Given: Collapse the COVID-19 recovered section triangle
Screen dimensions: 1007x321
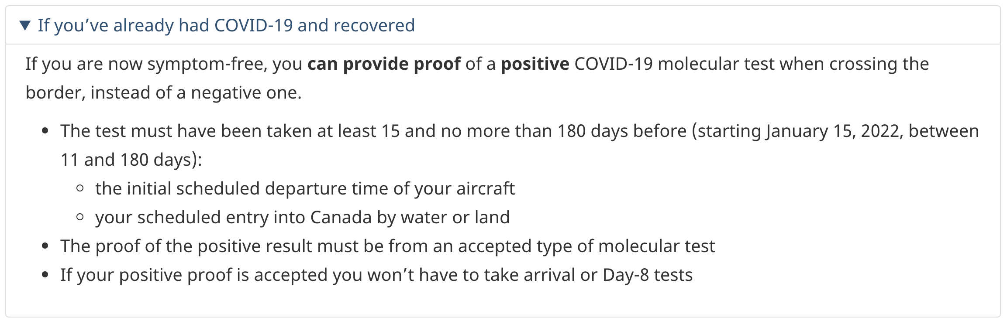Looking at the screenshot, I should coord(25,26).
